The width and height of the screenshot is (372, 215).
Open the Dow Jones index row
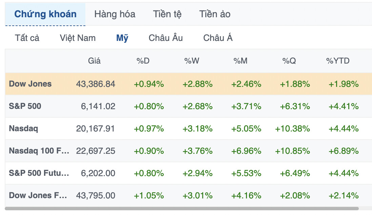click(30, 84)
